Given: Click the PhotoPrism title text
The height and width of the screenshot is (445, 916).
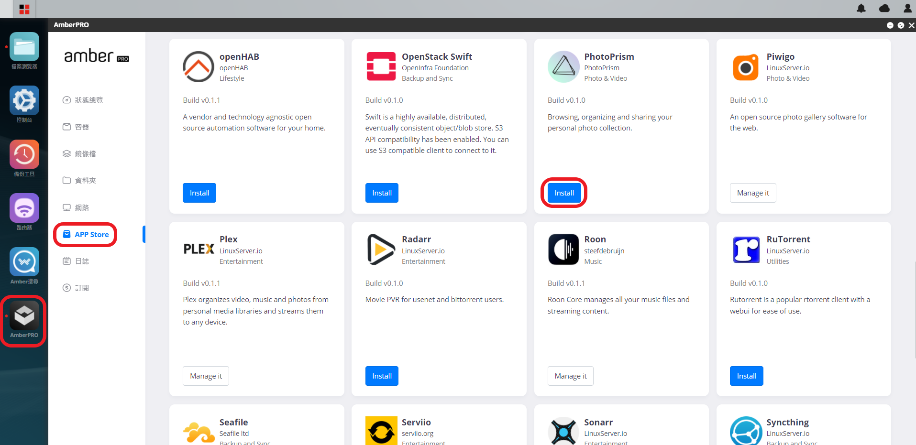Looking at the screenshot, I should click(609, 56).
